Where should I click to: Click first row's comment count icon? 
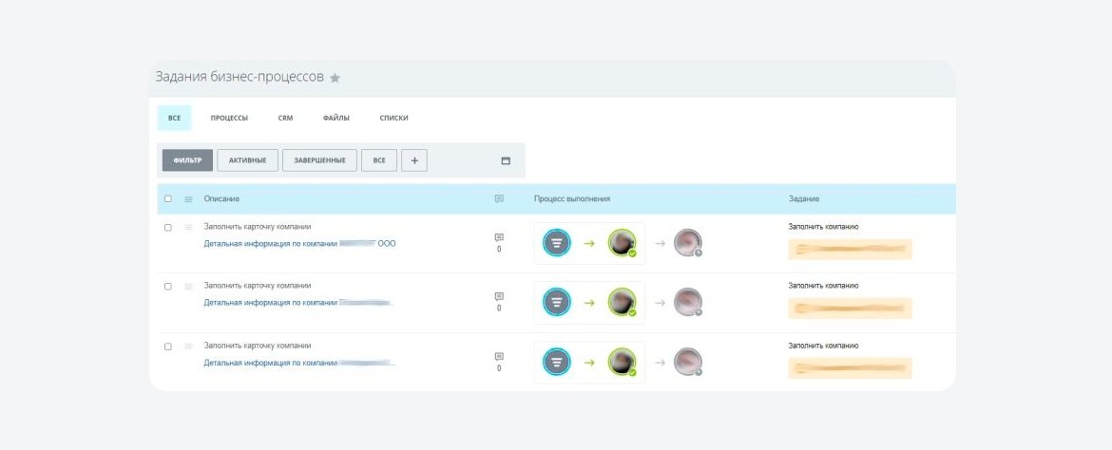coord(499,237)
